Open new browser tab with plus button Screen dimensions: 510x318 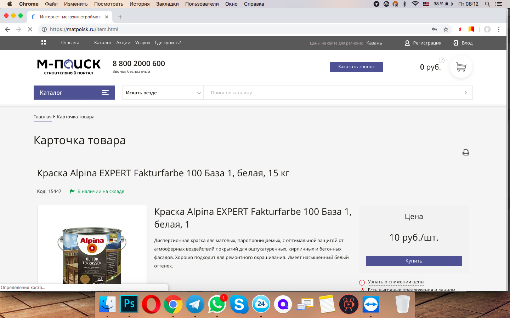pyautogui.click(x=120, y=17)
